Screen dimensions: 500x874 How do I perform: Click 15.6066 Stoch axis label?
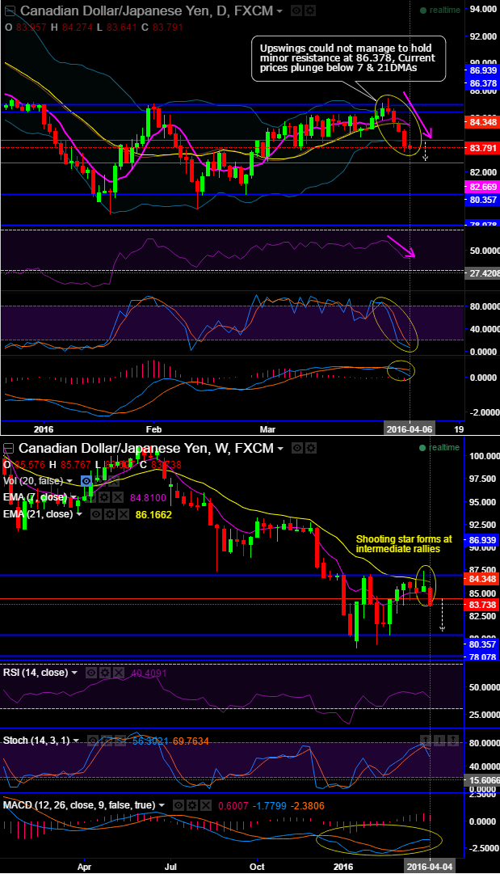(481, 780)
